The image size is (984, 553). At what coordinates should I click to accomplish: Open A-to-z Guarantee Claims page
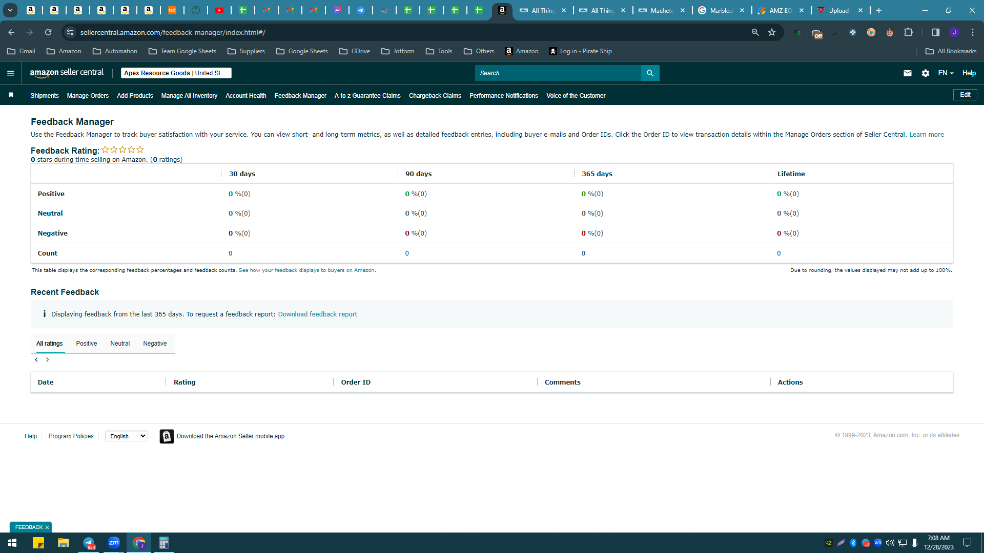(367, 96)
